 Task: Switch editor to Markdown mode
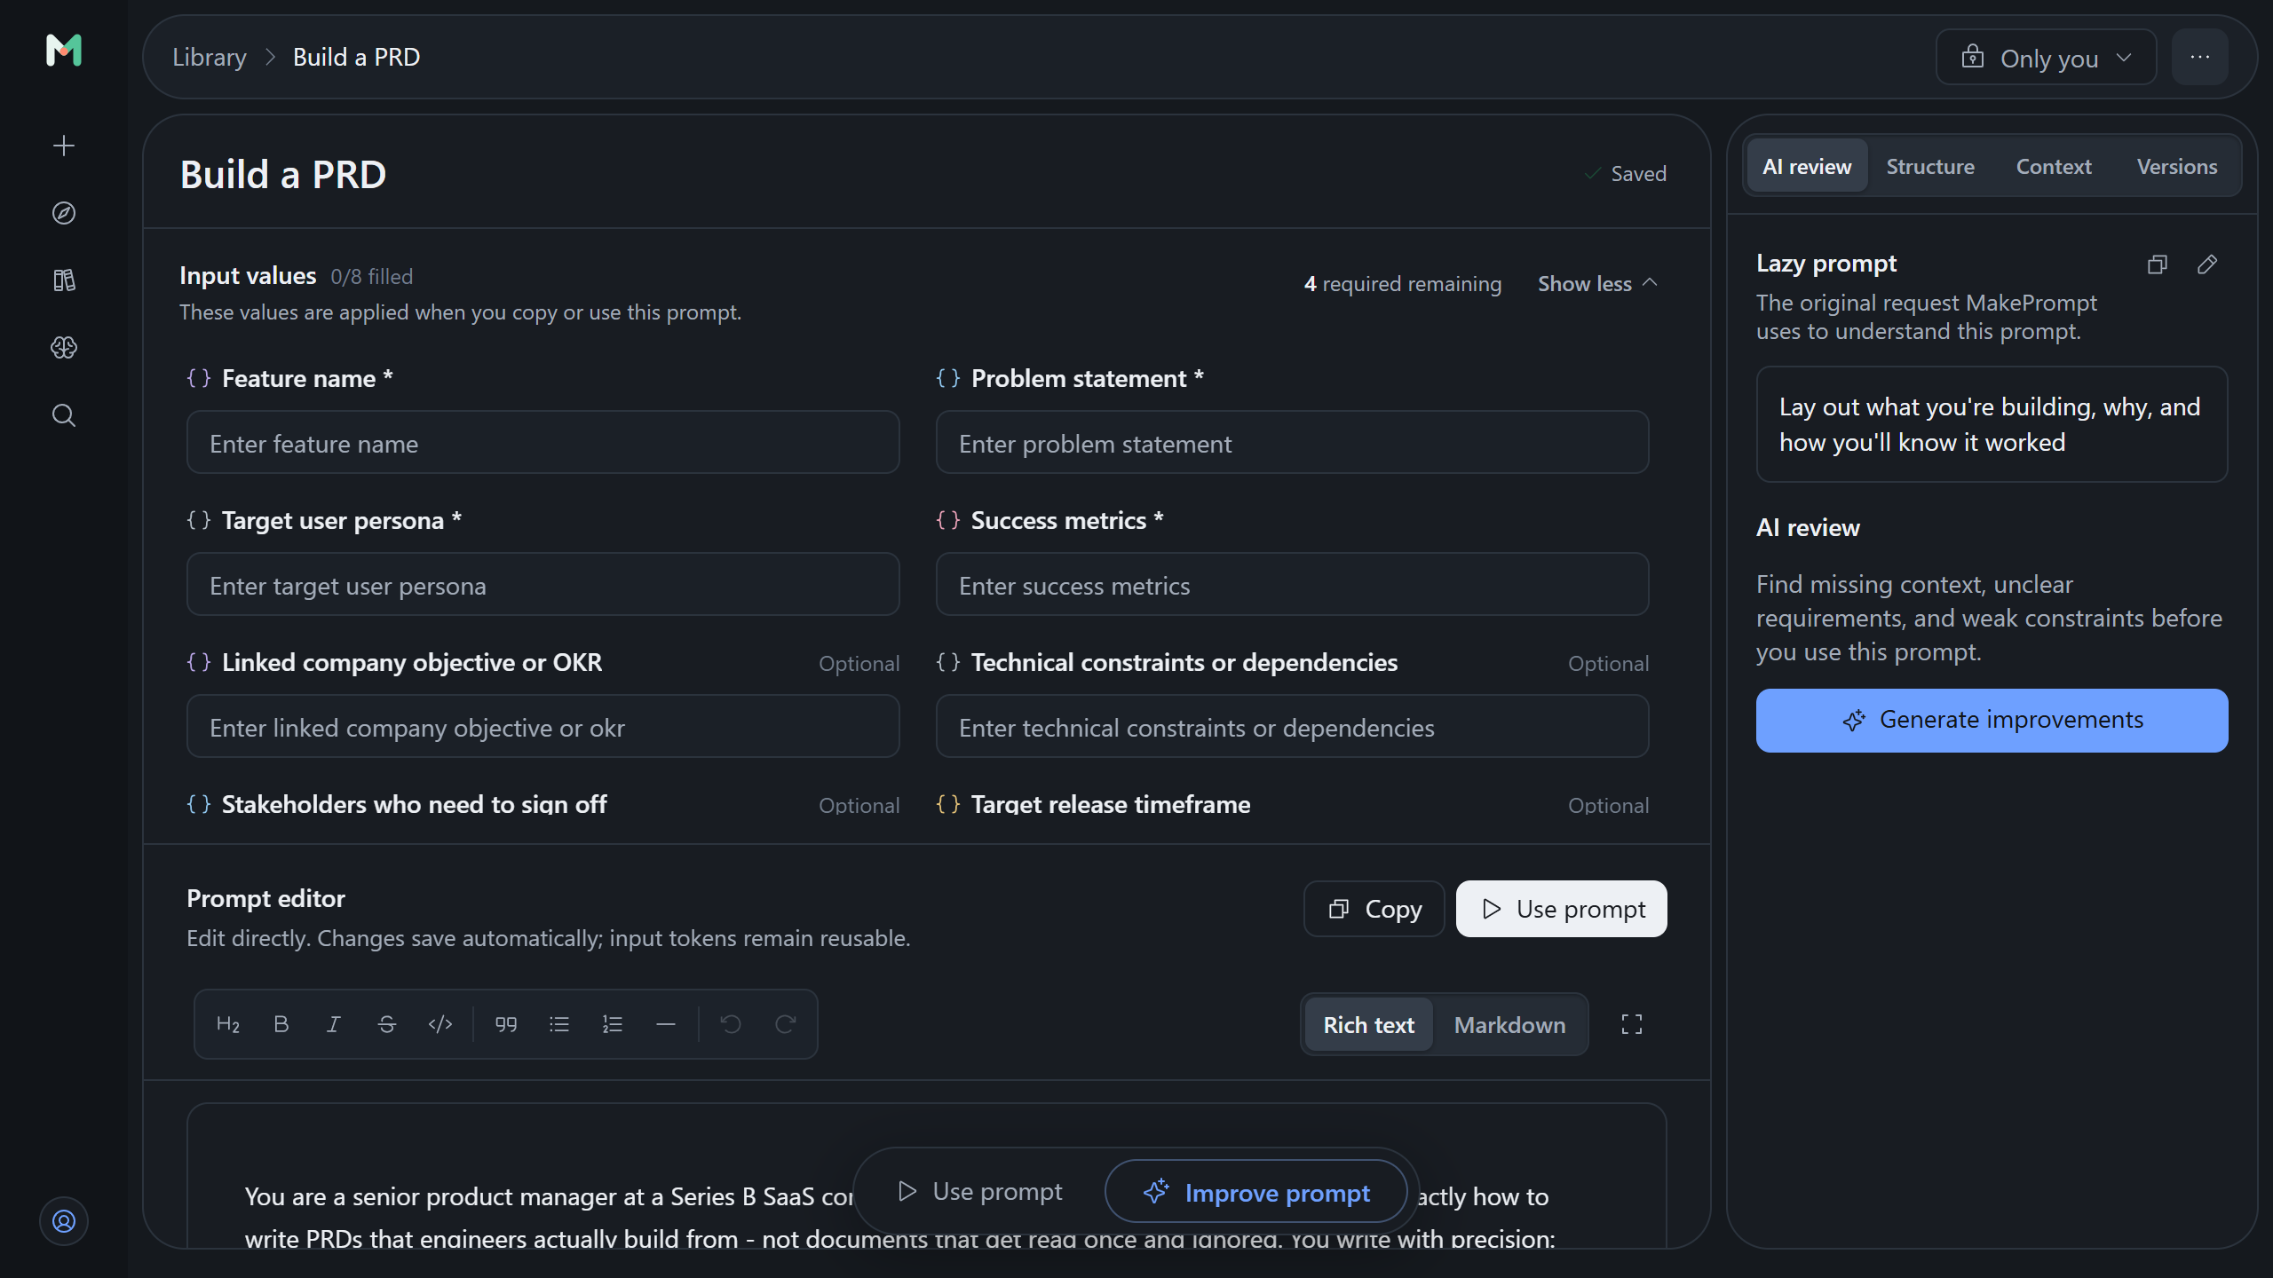click(1509, 1025)
